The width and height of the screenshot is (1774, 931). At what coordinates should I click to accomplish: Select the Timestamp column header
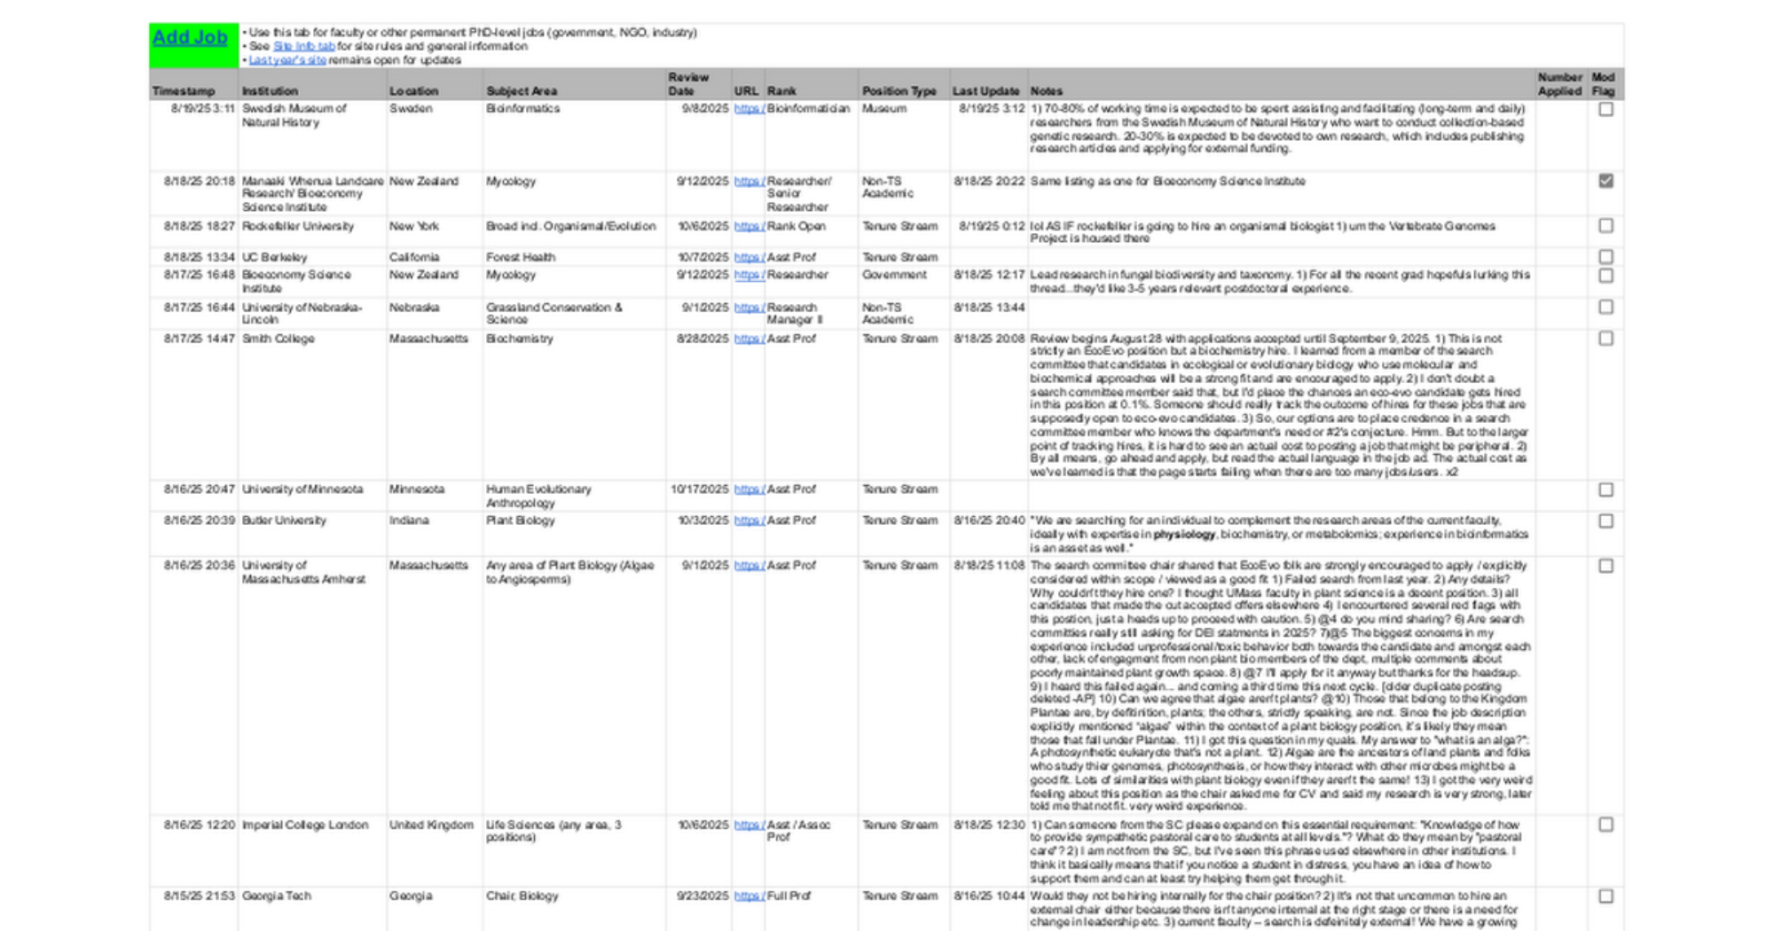184,91
